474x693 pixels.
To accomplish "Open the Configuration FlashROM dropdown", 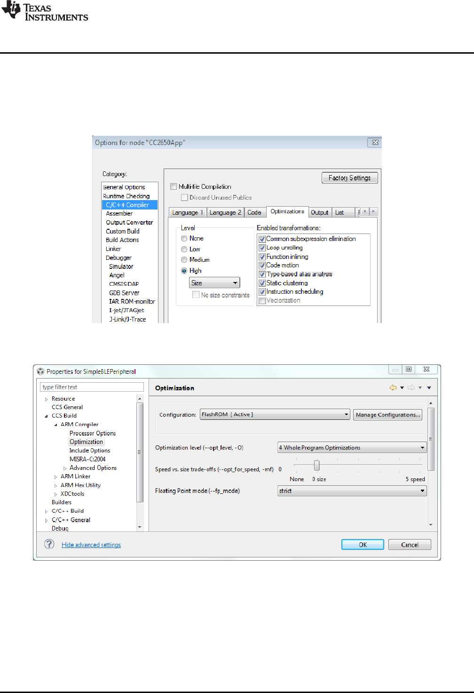I will pos(275,414).
